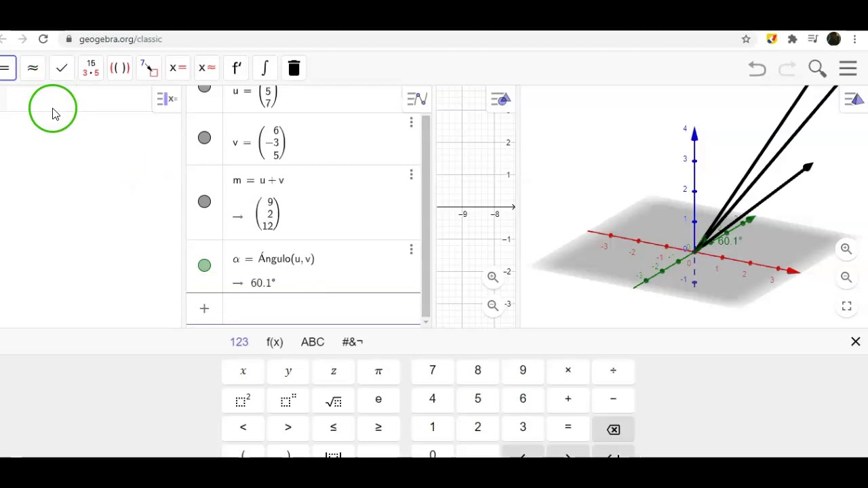
Task: Tap the square exponent key
Action: [x=243, y=400]
